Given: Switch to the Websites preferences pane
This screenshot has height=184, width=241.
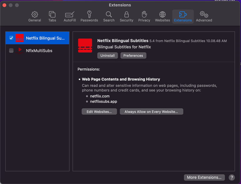Looking at the screenshot, I should (162, 16).
